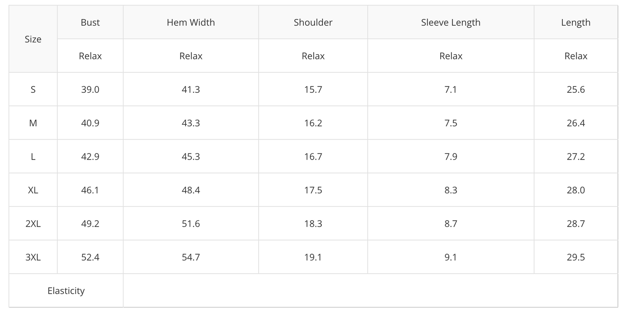Select the Length column header
Image resolution: width=628 pixels, height=317 pixels.
[x=576, y=23]
